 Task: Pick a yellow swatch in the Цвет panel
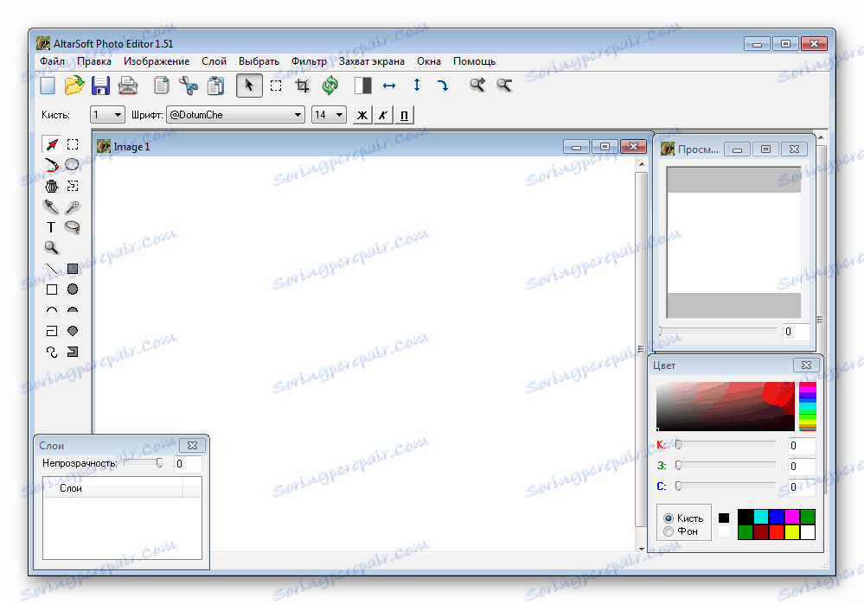792,532
